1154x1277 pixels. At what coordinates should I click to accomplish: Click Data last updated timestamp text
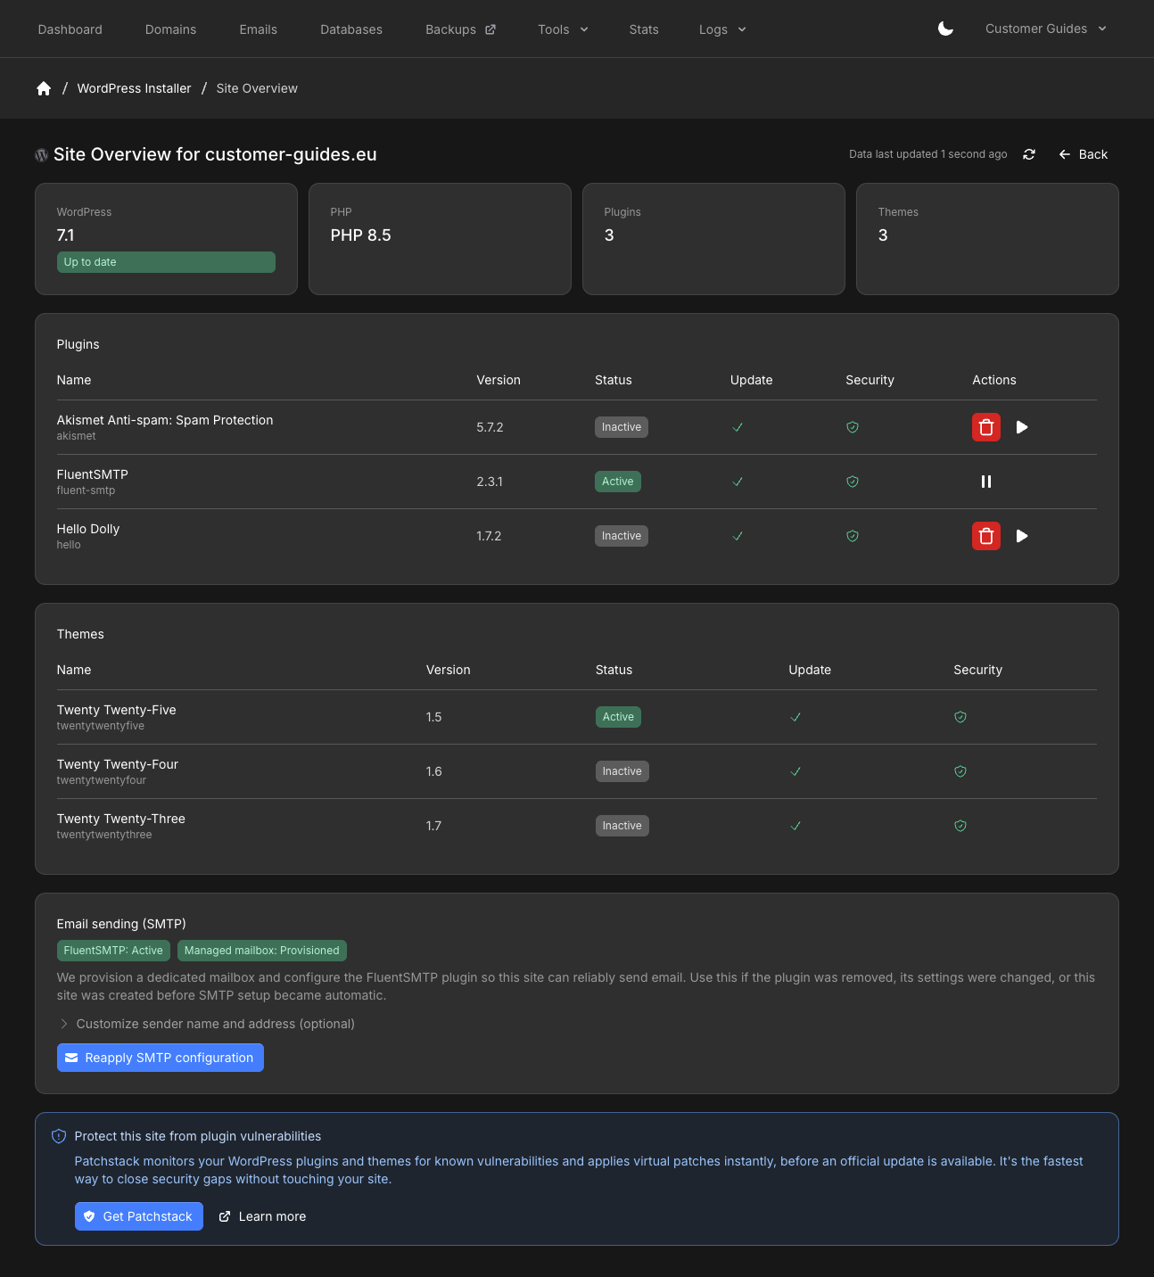click(928, 154)
